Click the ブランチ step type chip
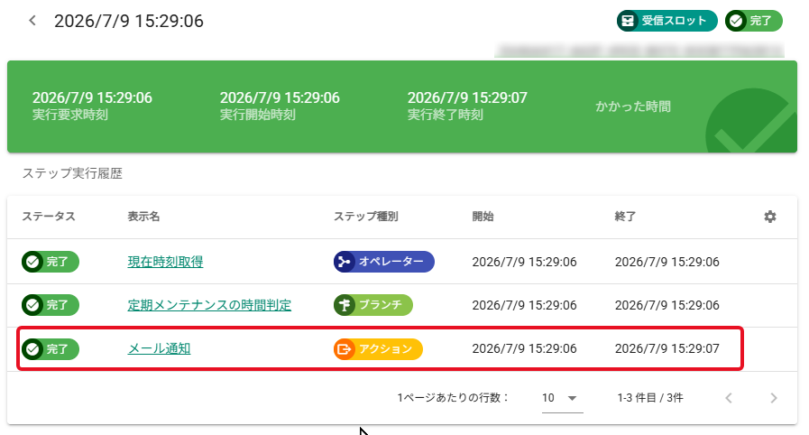The width and height of the screenshot is (809, 435). [373, 305]
